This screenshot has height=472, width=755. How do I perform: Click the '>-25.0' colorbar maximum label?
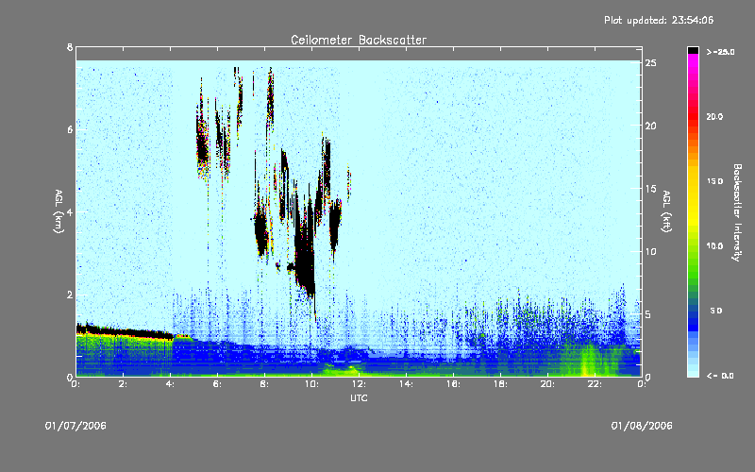tap(720, 52)
